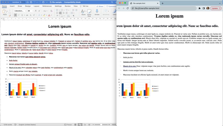Click the Paste clipboard icon
Viewport: 223px width, 126px height.
(5, 12)
